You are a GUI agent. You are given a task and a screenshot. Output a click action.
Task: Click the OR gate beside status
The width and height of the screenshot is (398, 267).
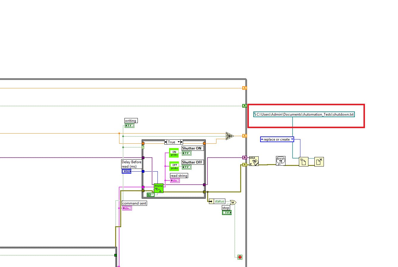click(233, 202)
